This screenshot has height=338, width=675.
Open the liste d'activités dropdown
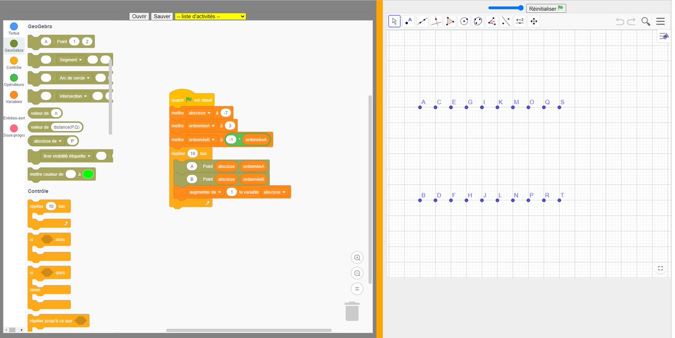210,16
